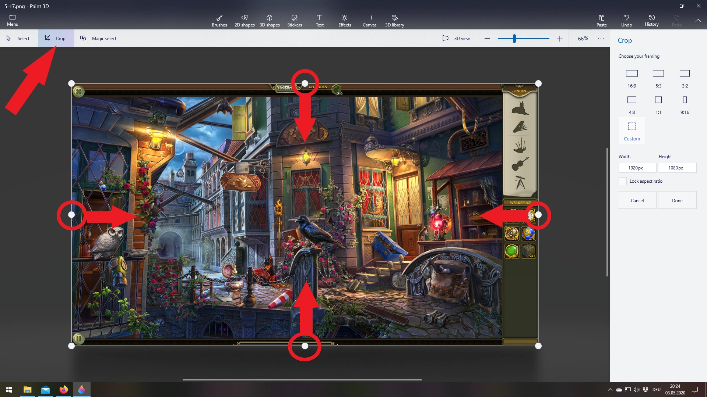Open the three-dot more options menu

[x=601, y=38]
